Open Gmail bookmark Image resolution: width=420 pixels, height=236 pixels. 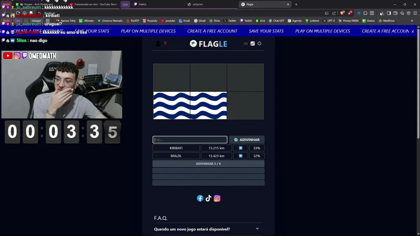pos(200,21)
